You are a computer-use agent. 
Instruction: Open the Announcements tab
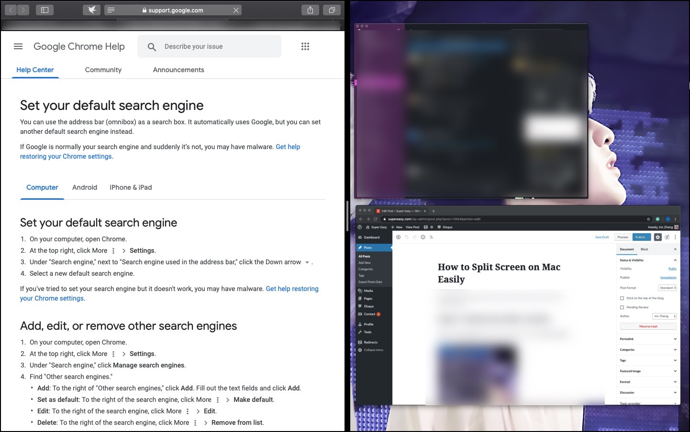[x=178, y=70]
